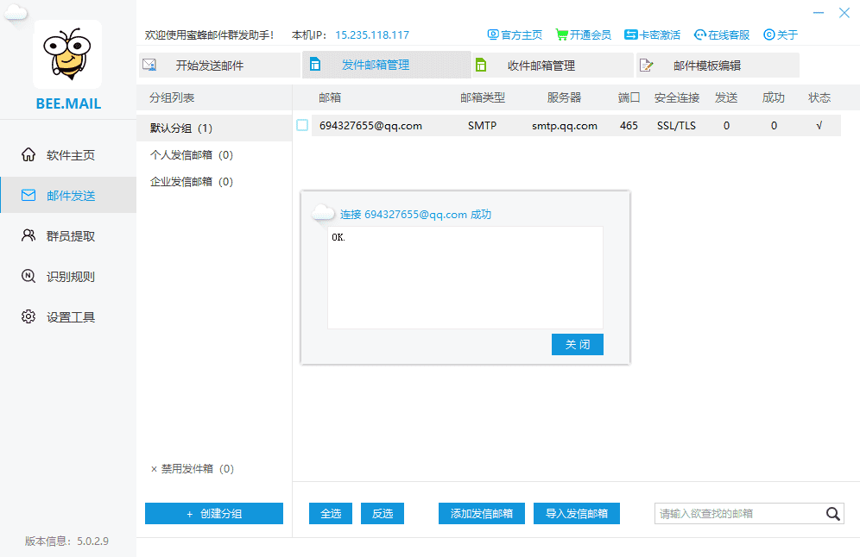Click 发送 column header
860x557 pixels.
[x=726, y=97]
